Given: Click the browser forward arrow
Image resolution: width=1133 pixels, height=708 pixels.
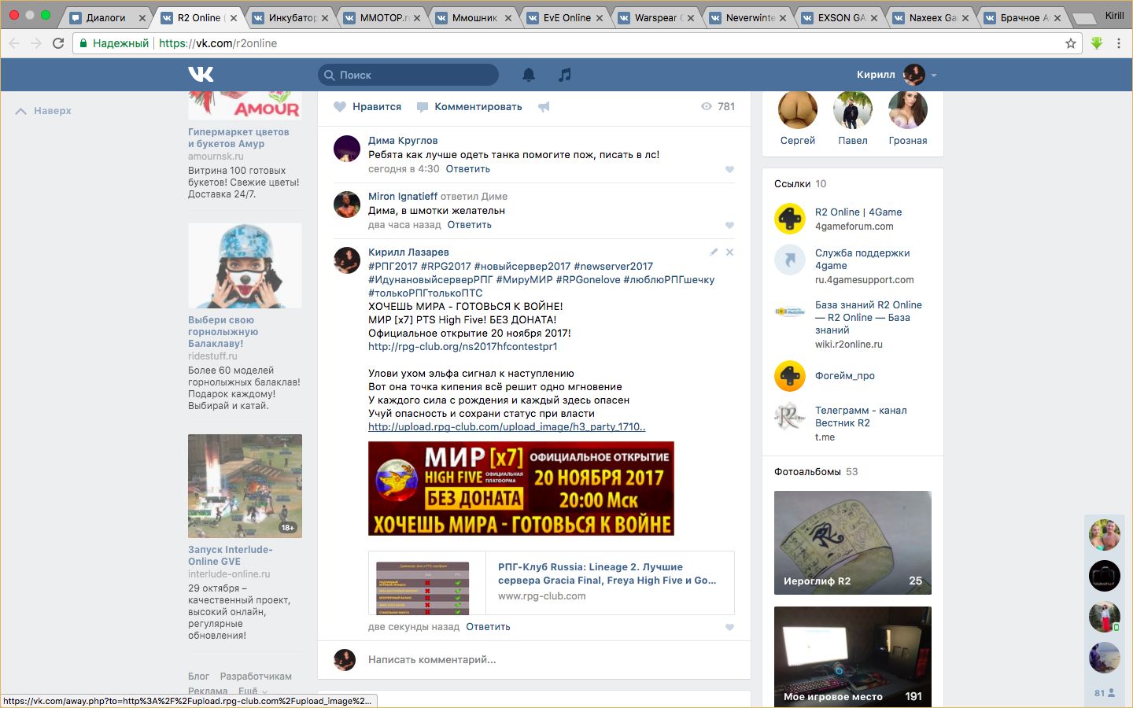Looking at the screenshot, I should click(x=35, y=43).
